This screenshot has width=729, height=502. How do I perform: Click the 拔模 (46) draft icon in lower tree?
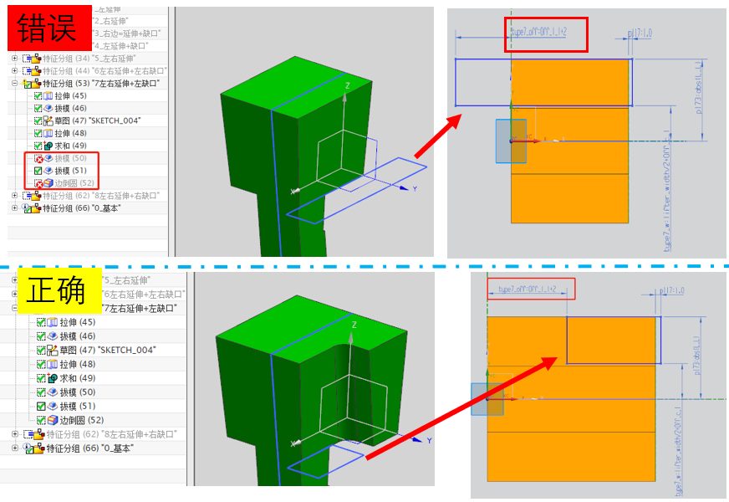pos(52,336)
